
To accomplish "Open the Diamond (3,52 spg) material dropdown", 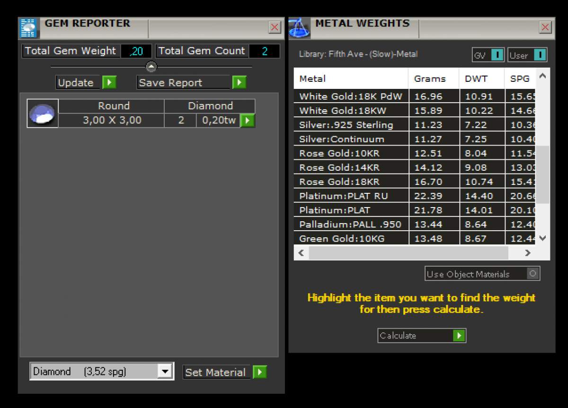I will (164, 372).
